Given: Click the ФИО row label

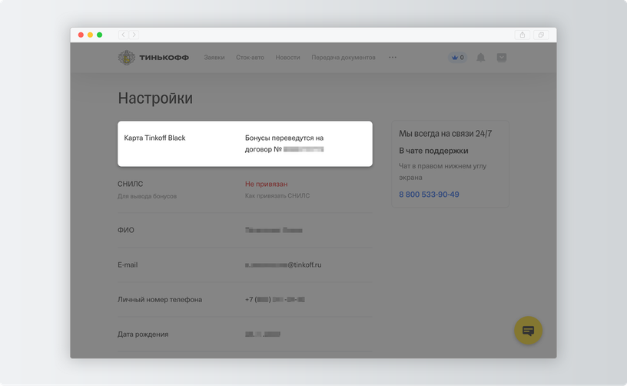Looking at the screenshot, I should (126, 230).
